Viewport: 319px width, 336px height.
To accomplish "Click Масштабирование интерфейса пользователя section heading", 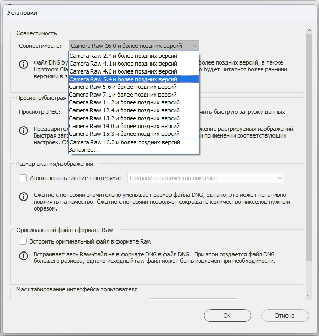I will coord(77,289).
